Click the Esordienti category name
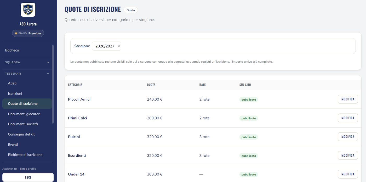Screen dimensions: 366x182 pyautogui.click(x=77, y=156)
